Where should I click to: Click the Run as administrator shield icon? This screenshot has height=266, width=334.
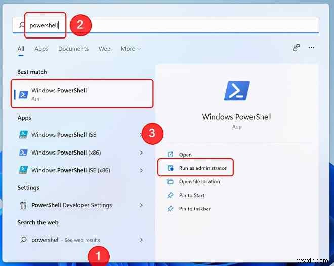point(170,168)
